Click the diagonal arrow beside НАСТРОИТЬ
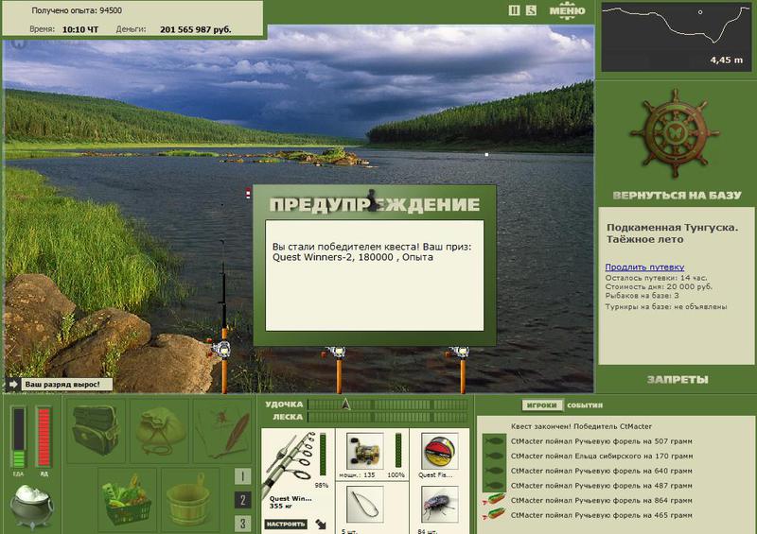This screenshot has width=757, height=534. (x=321, y=524)
